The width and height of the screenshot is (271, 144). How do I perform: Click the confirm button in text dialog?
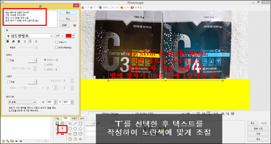click(68, 12)
